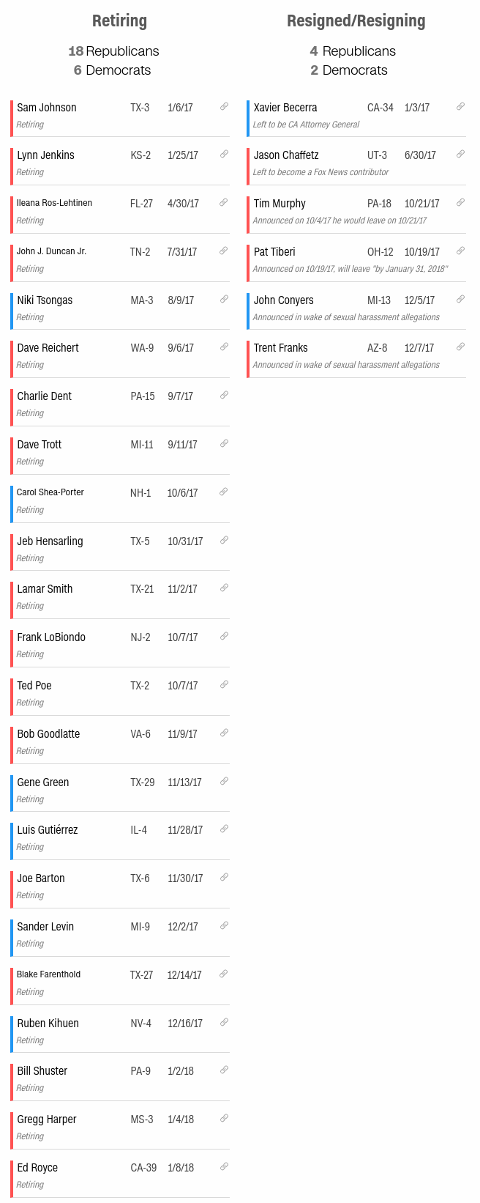The width and height of the screenshot is (480, 1203).
Task: Copy the link for Lynn Jenkins' entry
Action: click(x=224, y=154)
